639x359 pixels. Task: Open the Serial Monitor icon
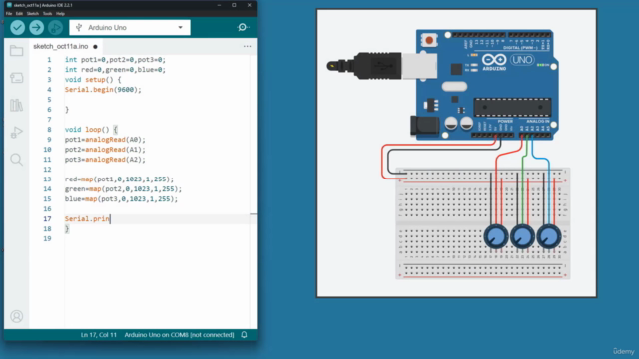click(x=243, y=27)
